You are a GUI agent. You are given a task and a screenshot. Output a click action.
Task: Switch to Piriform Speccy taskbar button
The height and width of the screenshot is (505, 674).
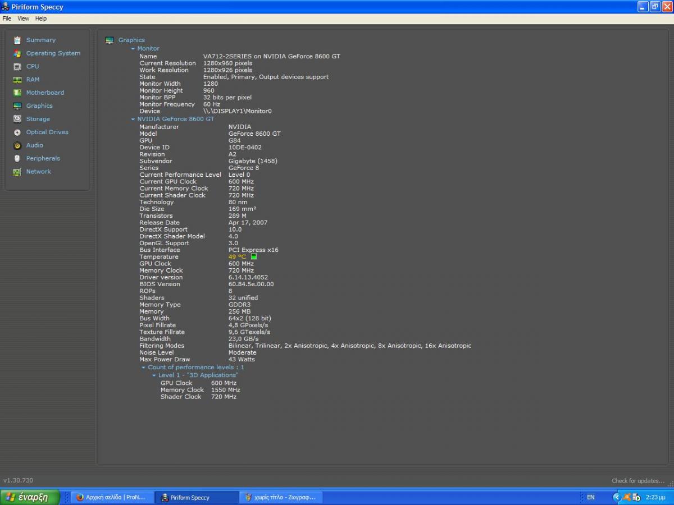point(197,497)
